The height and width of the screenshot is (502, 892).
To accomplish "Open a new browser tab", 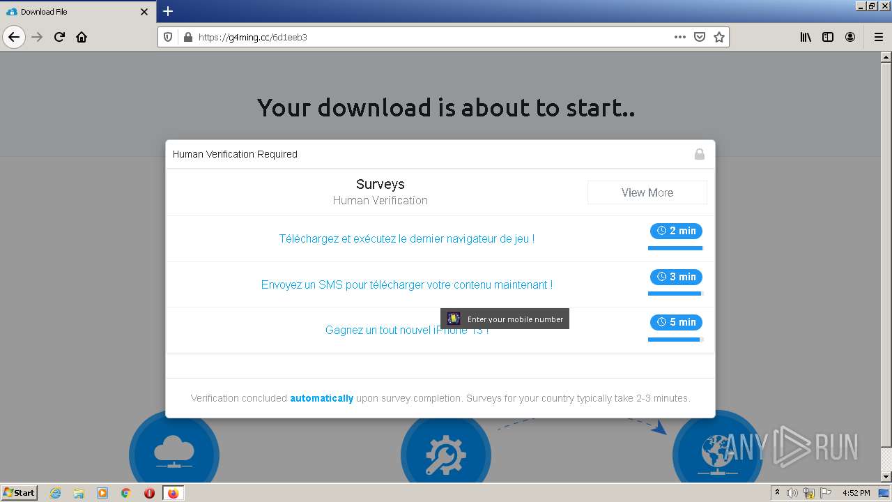I will click(x=168, y=11).
